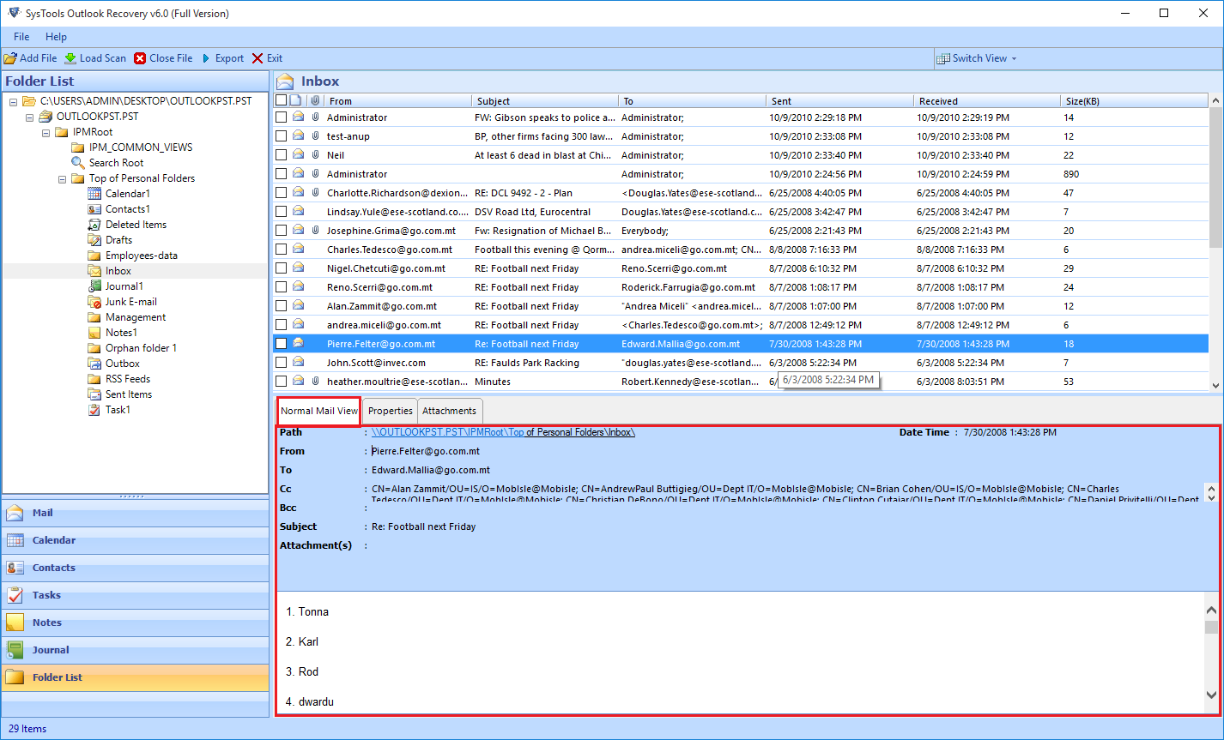The width and height of the screenshot is (1224, 740).
Task: Click the Exit toolbar icon
Action: click(x=258, y=58)
